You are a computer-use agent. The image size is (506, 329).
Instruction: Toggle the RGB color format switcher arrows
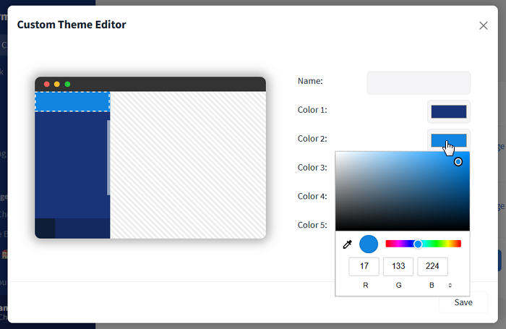pos(450,285)
